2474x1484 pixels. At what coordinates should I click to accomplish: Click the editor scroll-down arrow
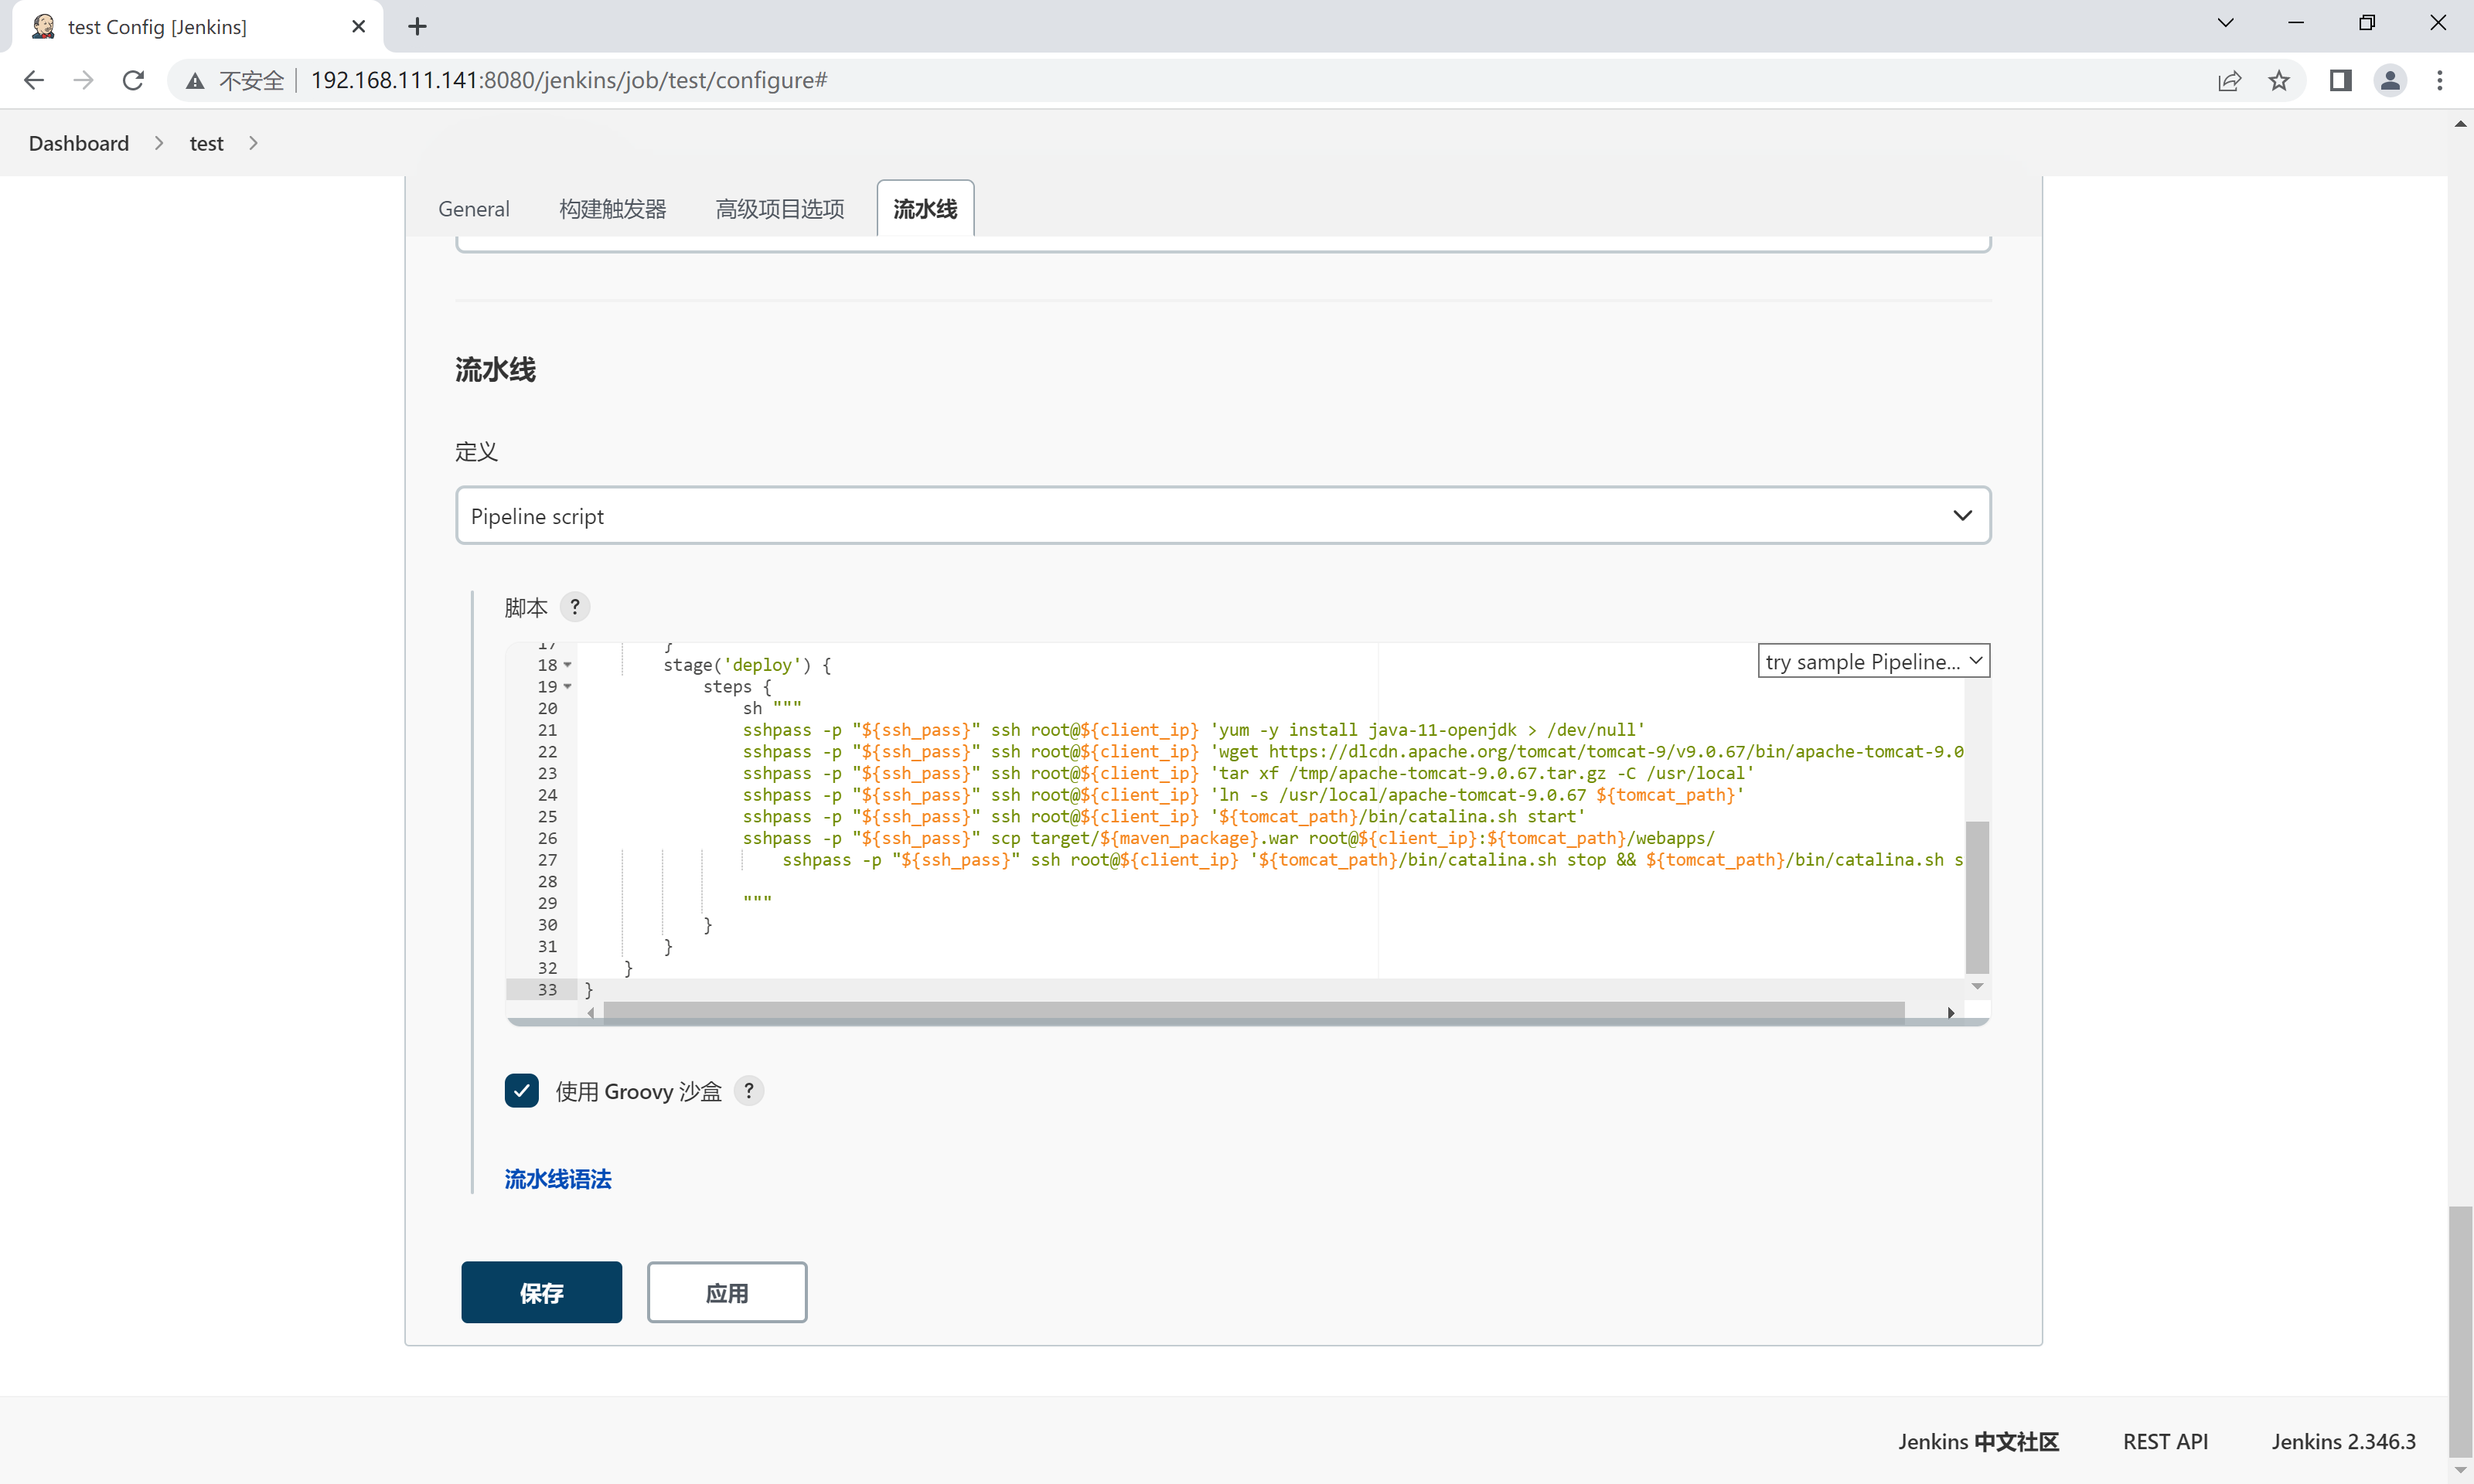1977,986
